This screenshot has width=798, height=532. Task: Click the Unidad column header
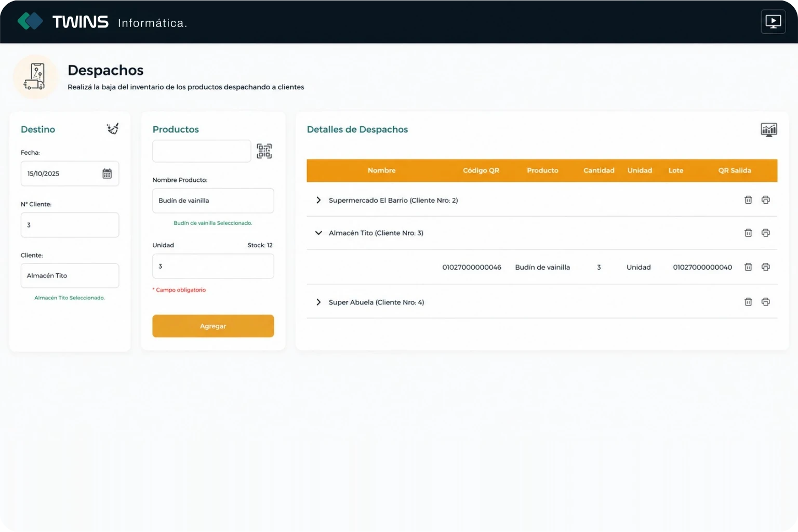pos(640,170)
